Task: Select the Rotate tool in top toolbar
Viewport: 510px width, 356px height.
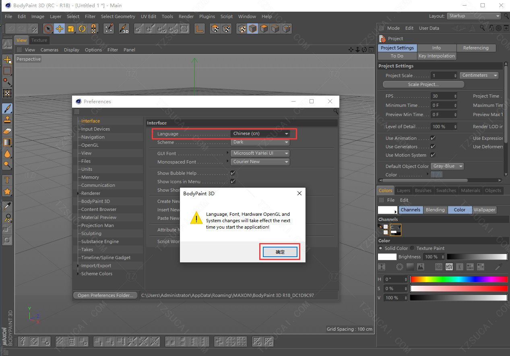Action: 82,29
